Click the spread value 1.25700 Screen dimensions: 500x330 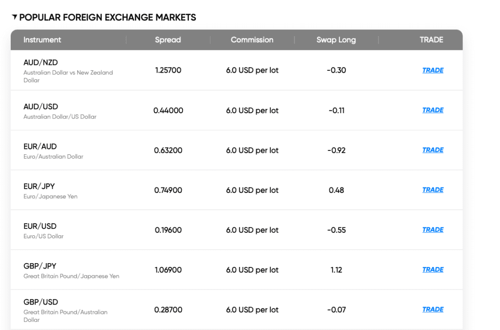click(x=168, y=70)
